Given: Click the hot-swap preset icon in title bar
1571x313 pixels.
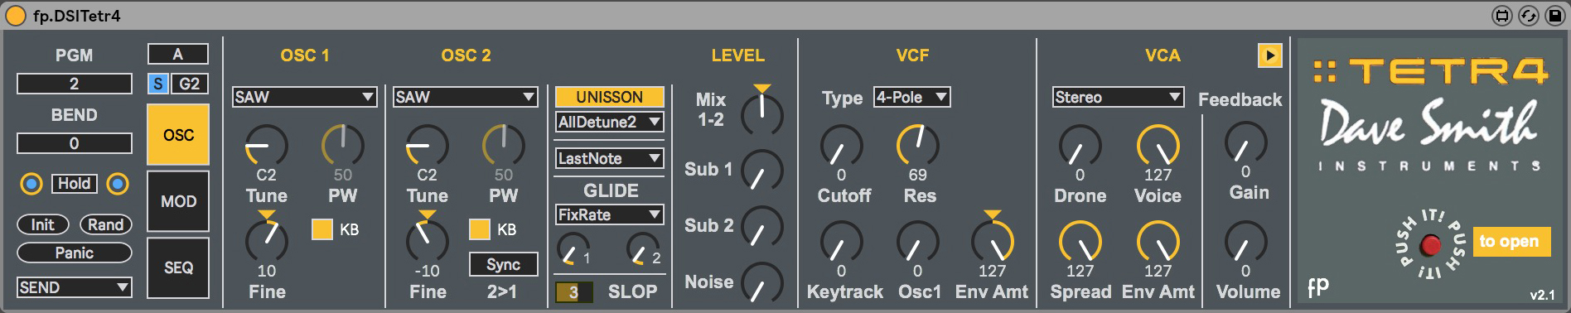Looking at the screenshot, I should point(1529,16).
